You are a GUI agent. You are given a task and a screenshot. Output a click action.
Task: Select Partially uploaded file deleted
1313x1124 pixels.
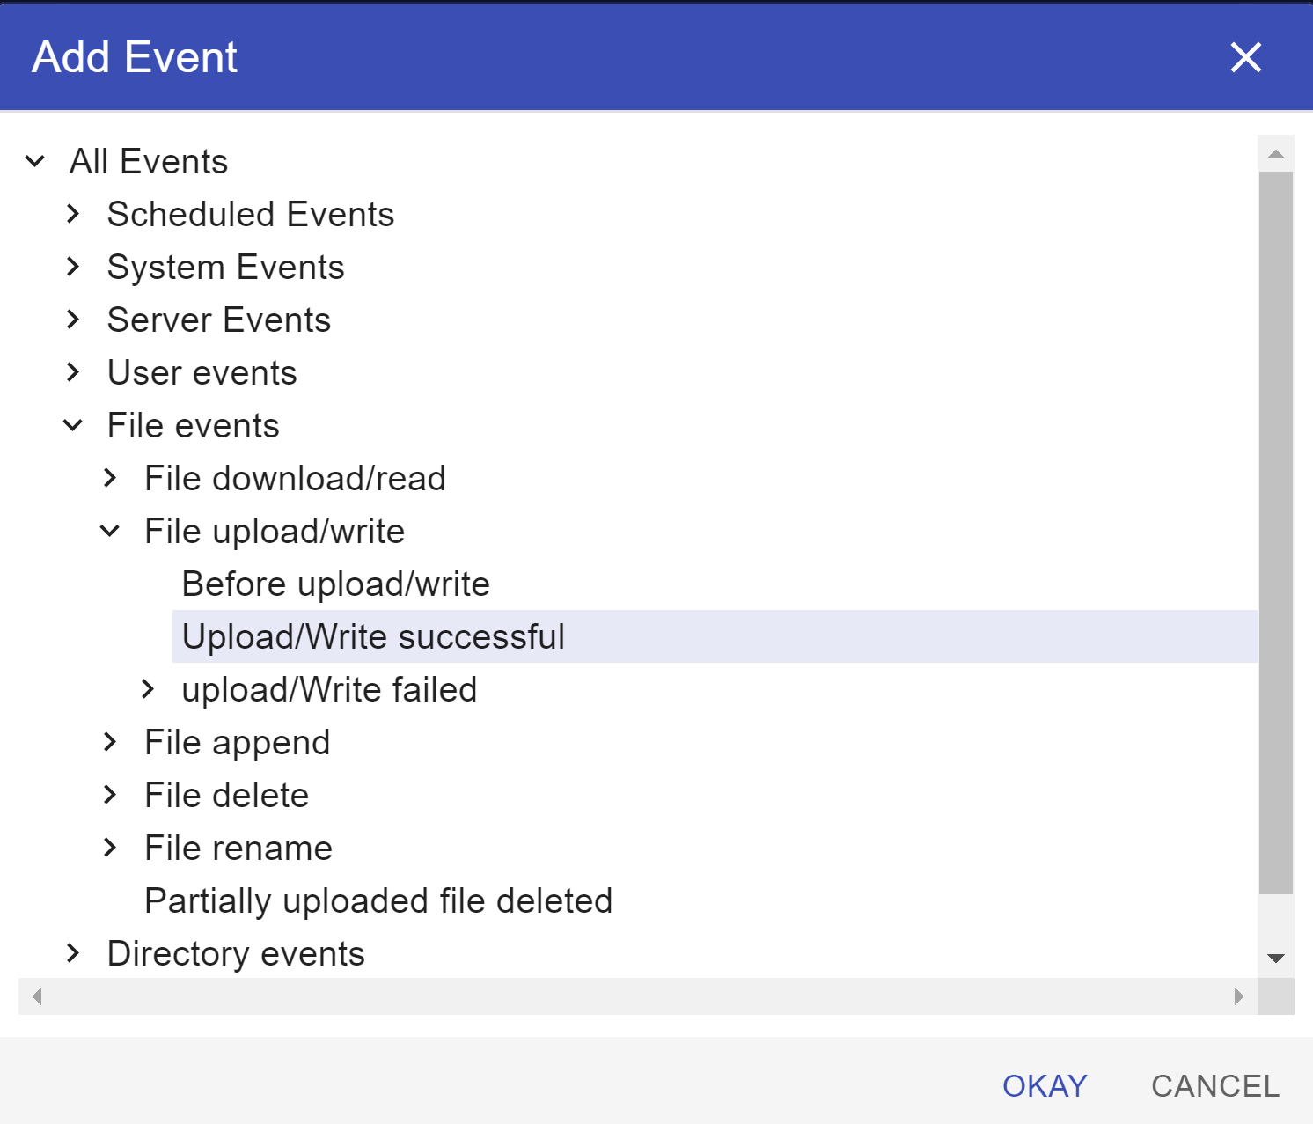[x=378, y=901]
